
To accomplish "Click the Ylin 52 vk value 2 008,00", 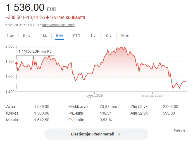I will [x=170, y=107].
